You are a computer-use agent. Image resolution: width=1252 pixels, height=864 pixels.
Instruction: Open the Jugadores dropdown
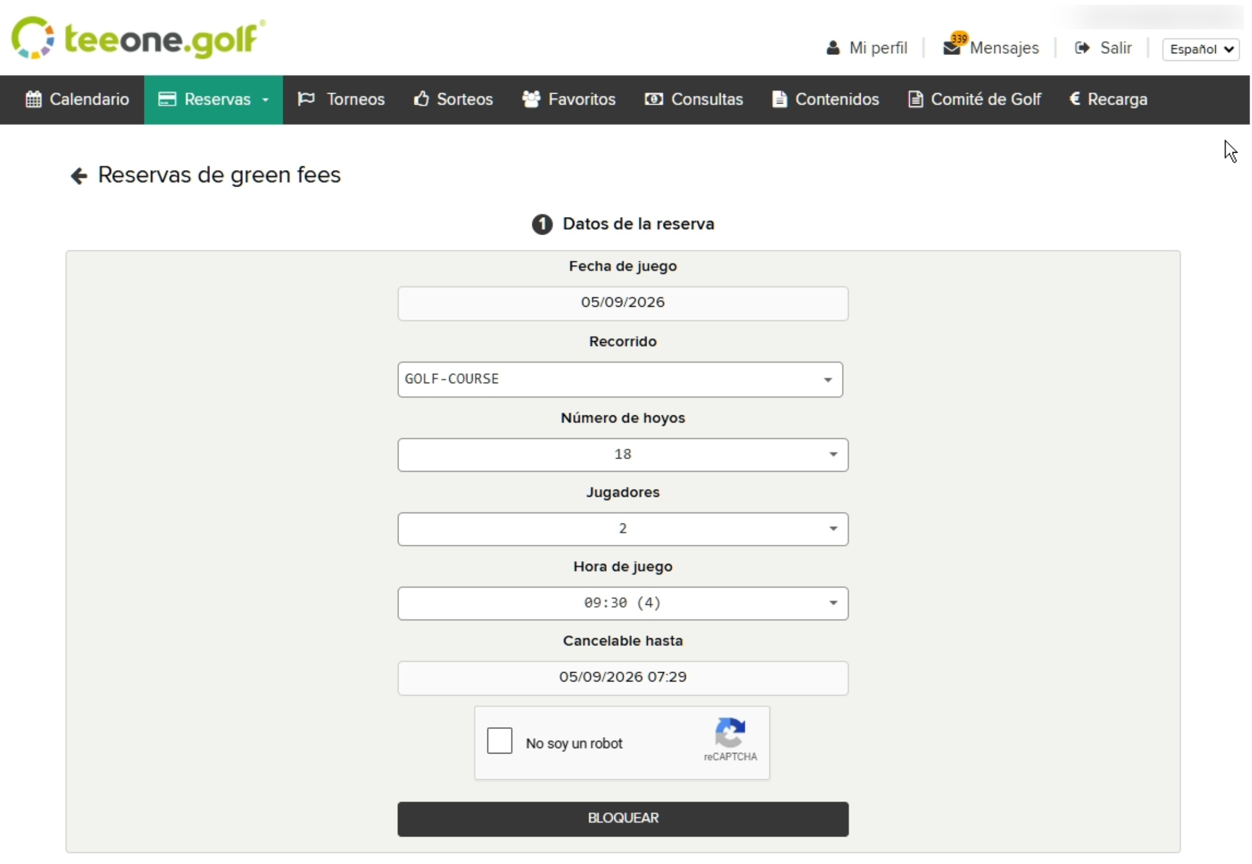[623, 529]
